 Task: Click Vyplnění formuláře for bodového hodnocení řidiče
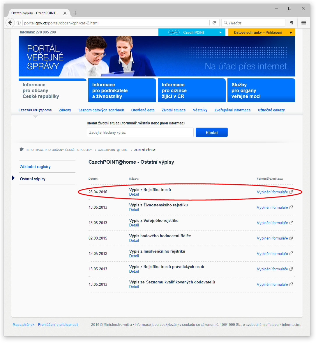272,238
